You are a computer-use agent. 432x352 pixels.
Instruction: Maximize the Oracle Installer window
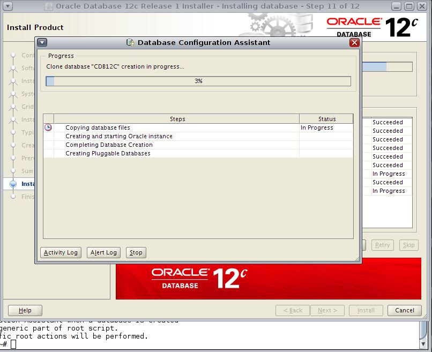pyautogui.click(x=409, y=6)
